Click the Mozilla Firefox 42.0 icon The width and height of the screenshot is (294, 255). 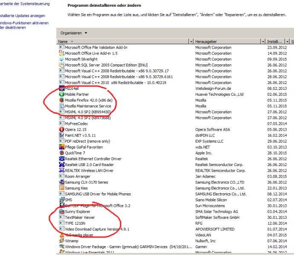62,100
